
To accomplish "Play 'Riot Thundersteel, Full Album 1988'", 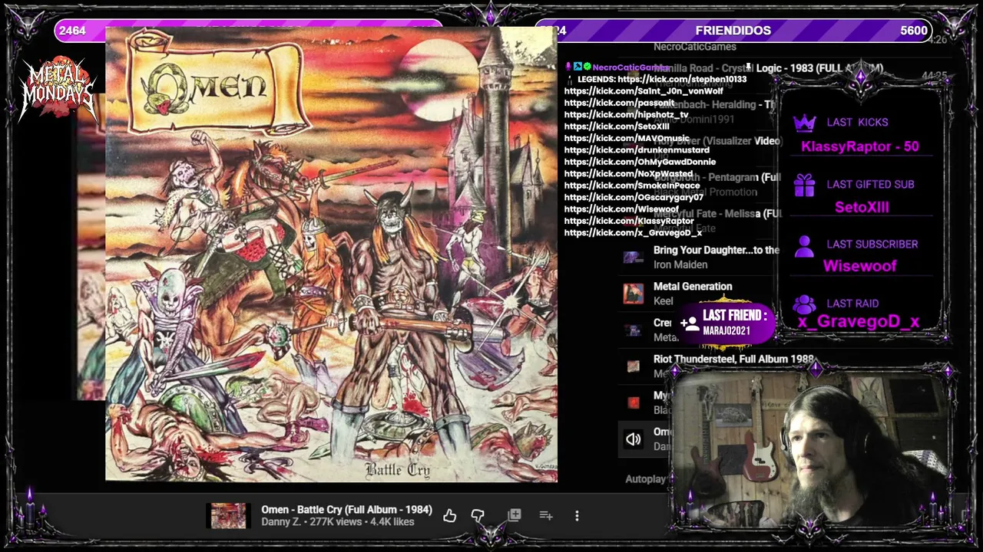I will point(733,359).
